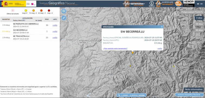Click the dark-orange 4 ≥ mag > 3 legend circle
Screen dimensions: 205x98
coord(41,11)
